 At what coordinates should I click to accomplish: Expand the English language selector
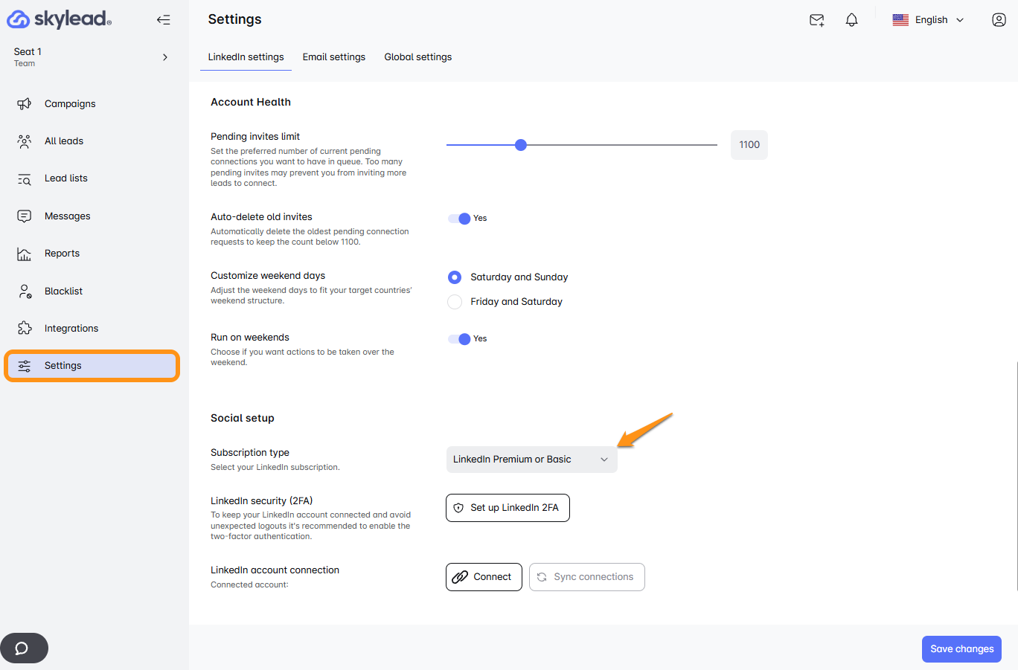[x=929, y=20]
